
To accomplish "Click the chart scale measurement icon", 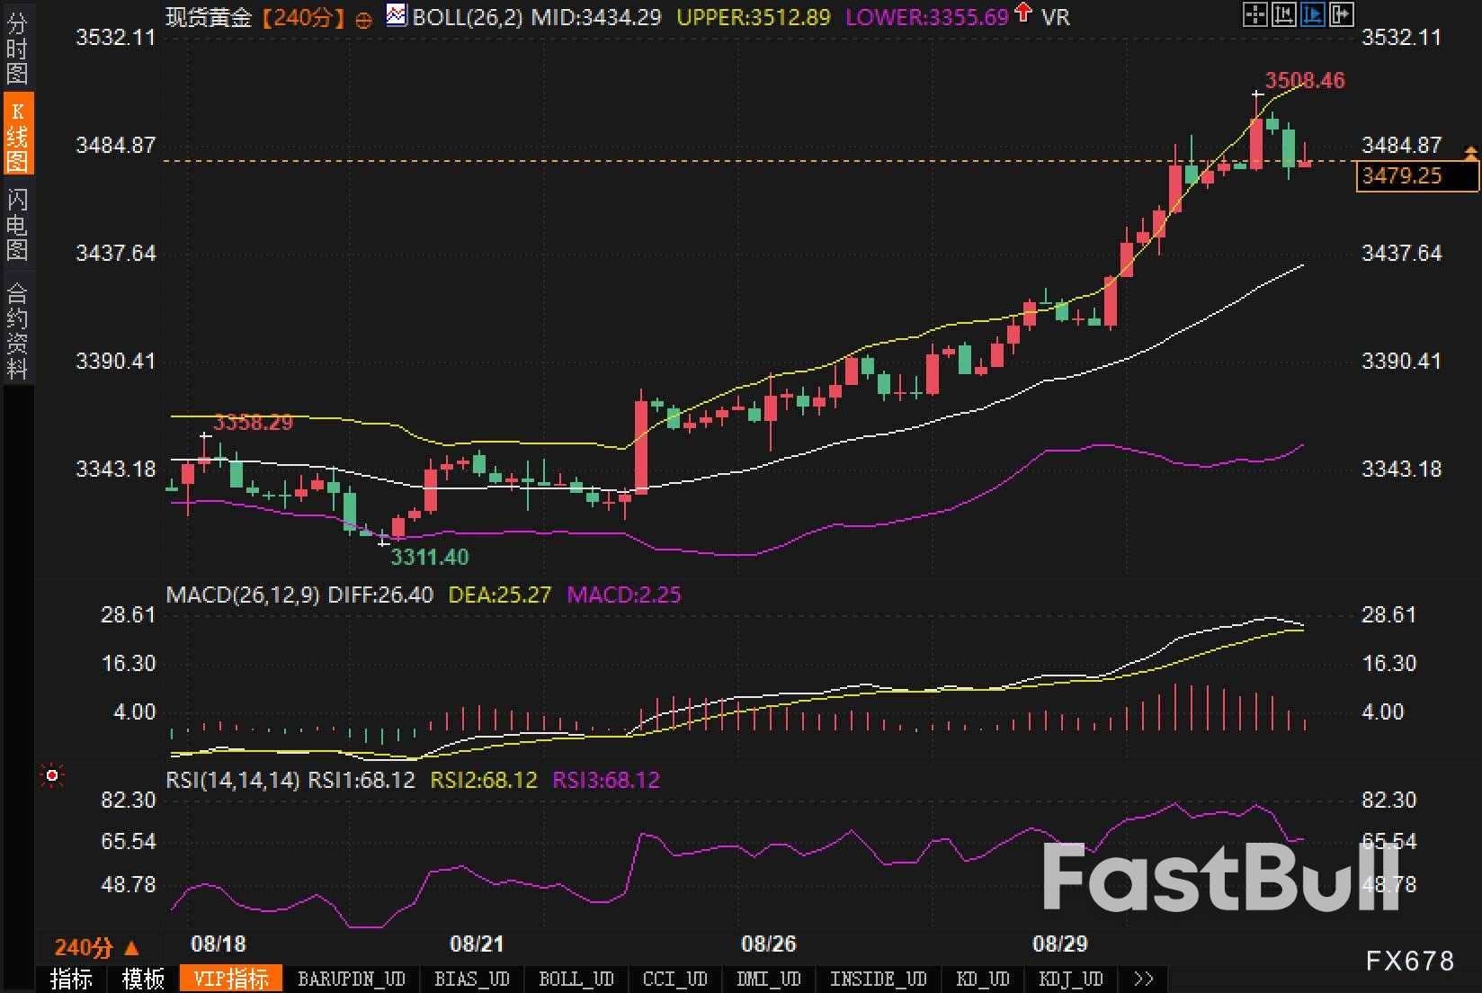I will pos(1283,14).
